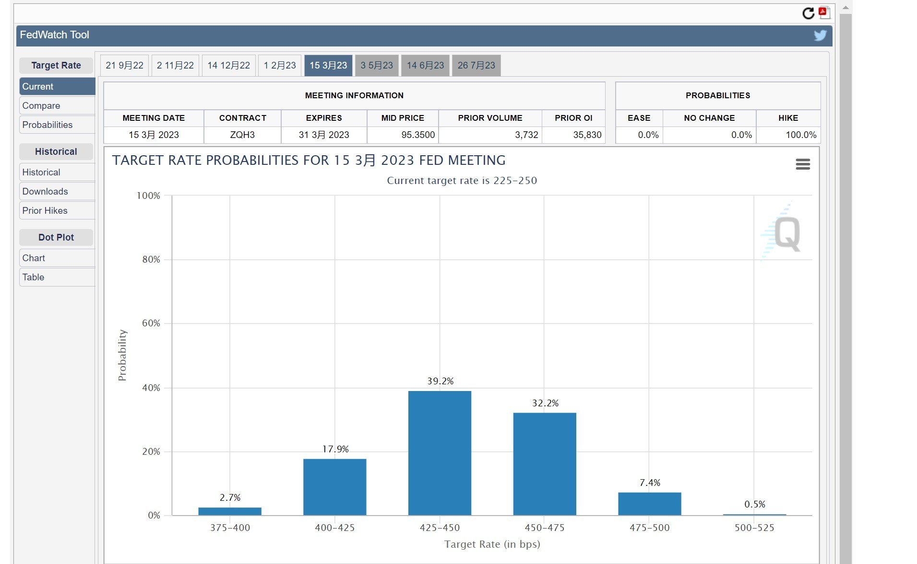This screenshot has width=917, height=564.
Task: Select the 21 9月22 meeting tab
Action: pos(125,66)
